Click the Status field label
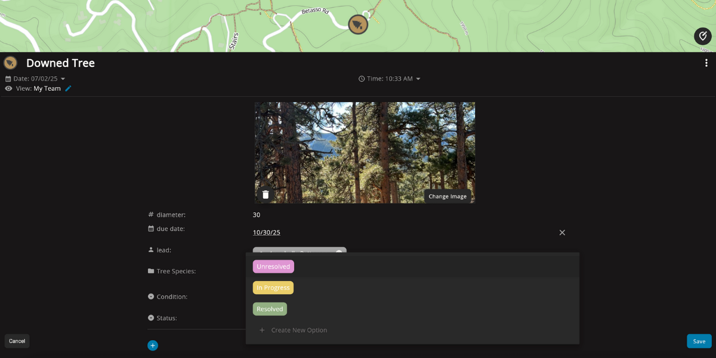The width and height of the screenshot is (716, 358). [166, 318]
